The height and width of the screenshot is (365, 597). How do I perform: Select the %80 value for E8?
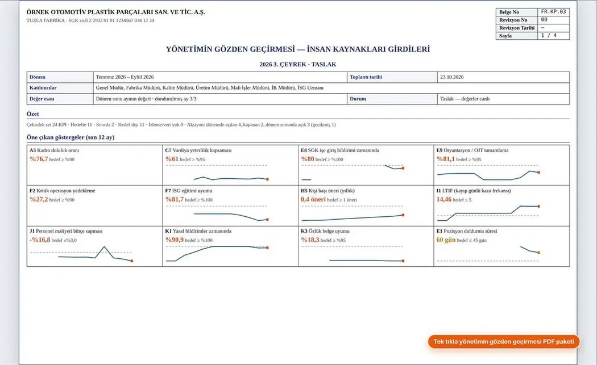pyautogui.click(x=308, y=159)
